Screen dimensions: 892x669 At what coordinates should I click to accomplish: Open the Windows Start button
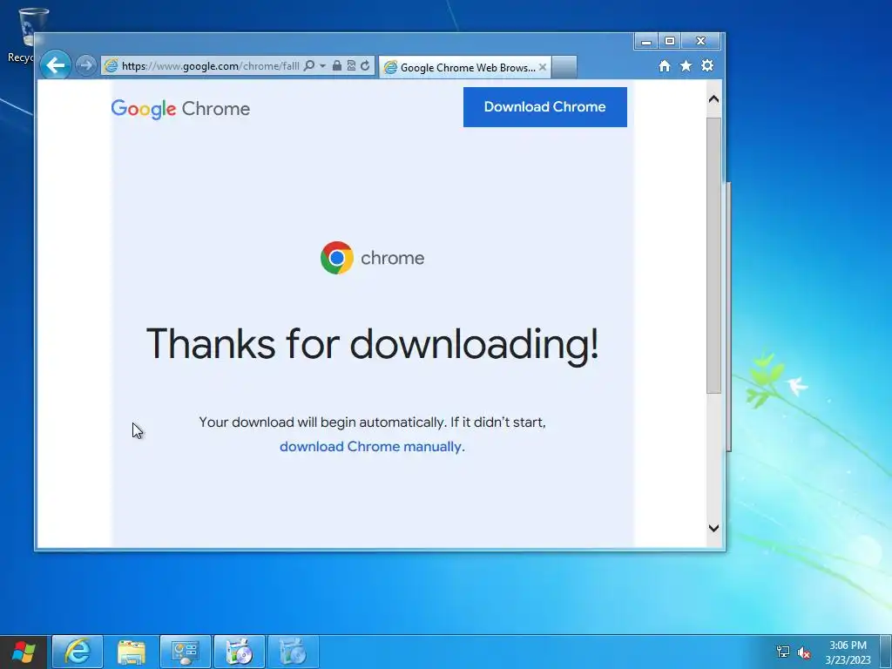pos(24,652)
